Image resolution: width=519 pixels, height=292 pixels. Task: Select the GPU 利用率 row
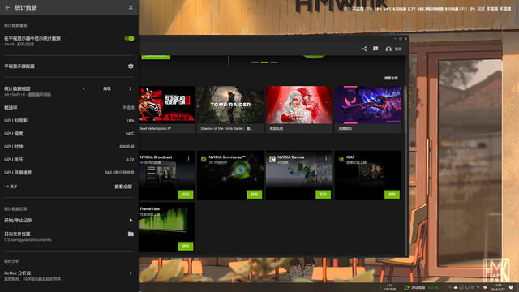69,121
